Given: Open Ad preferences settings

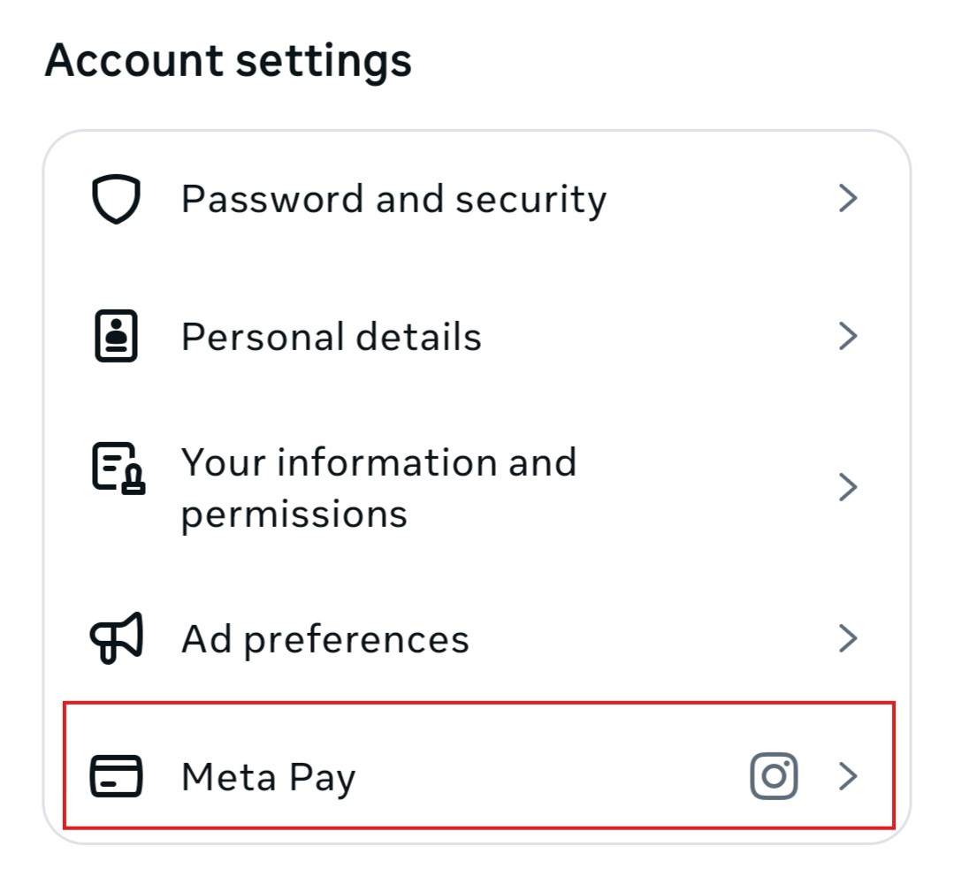Looking at the screenshot, I should pos(324,637).
